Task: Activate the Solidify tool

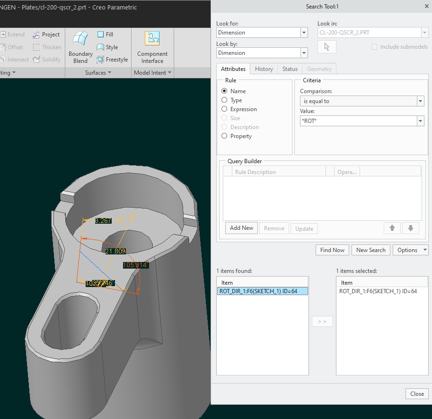Action: click(47, 59)
